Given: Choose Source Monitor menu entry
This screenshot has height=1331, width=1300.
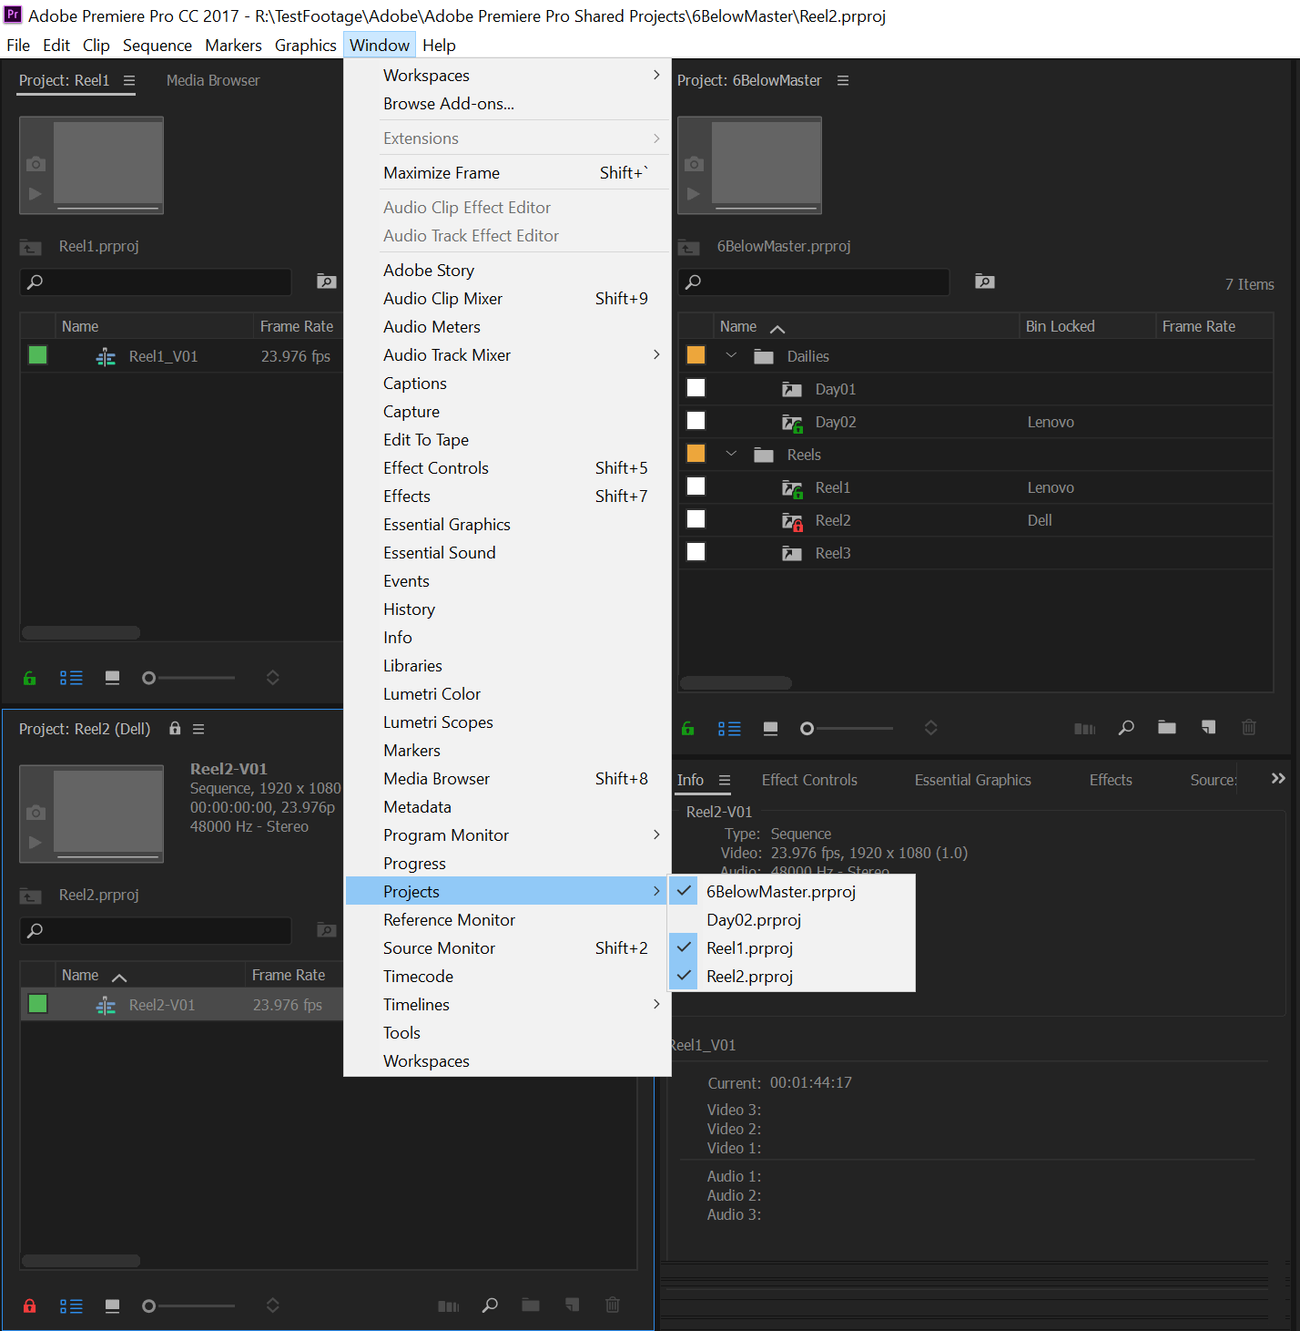Looking at the screenshot, I should click(x=508, y=948).
